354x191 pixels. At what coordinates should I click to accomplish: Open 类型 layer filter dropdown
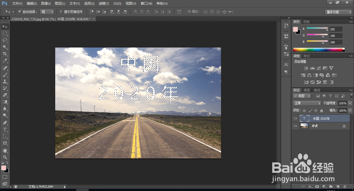point(302,96)
